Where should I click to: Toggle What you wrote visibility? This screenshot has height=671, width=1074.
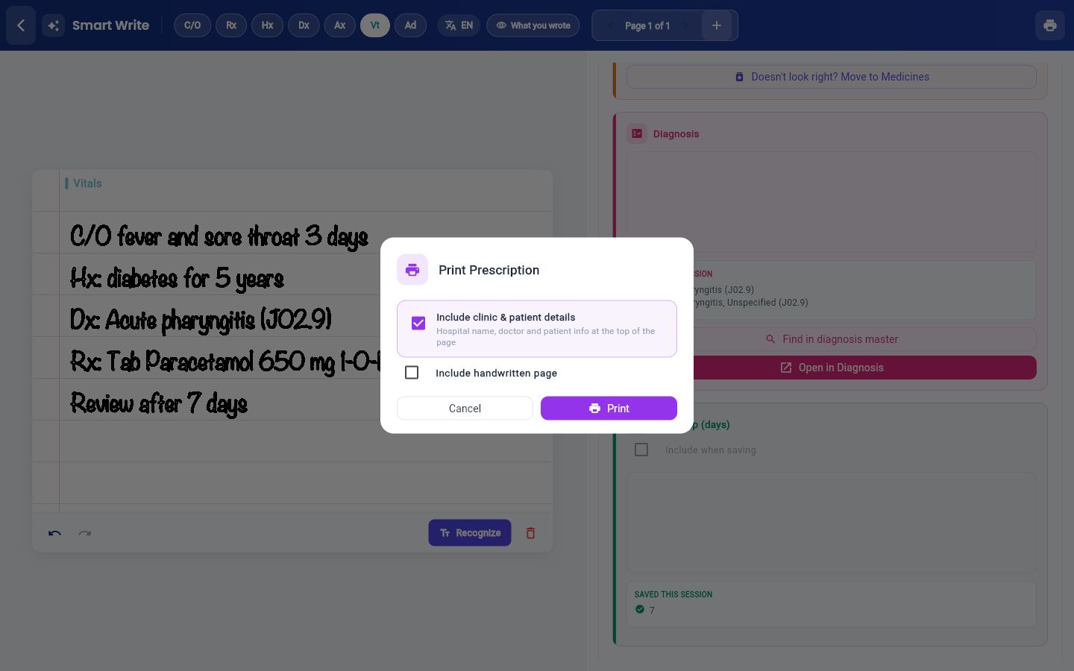click(x=533, y=25)
